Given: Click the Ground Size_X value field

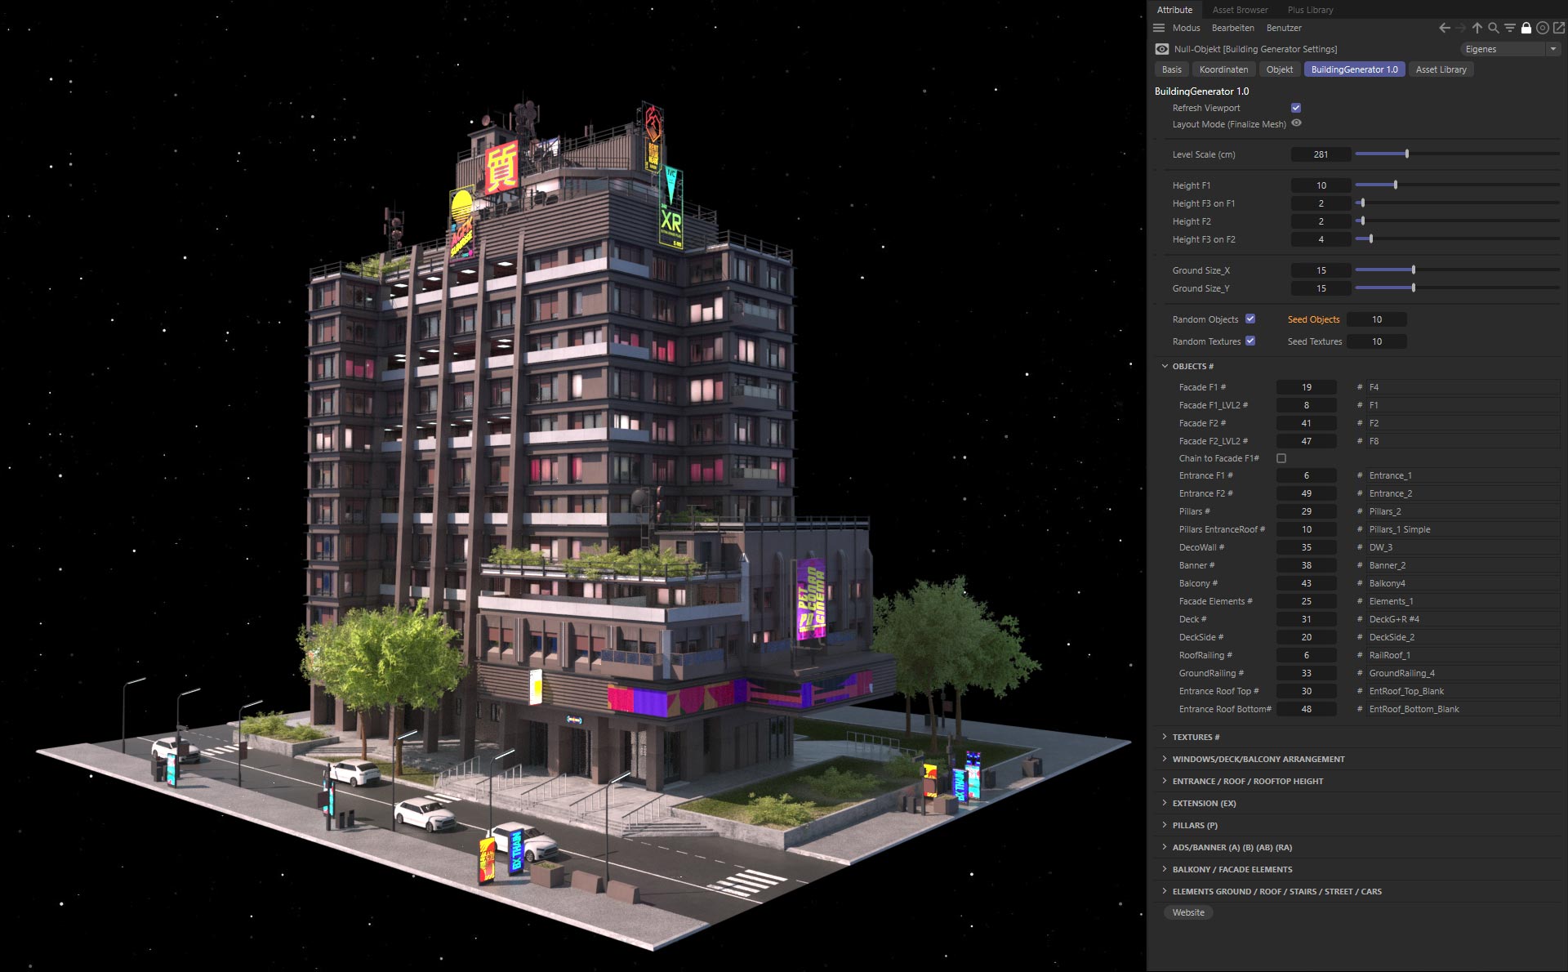Looking at the screenshot, I should coord(1320,270).
